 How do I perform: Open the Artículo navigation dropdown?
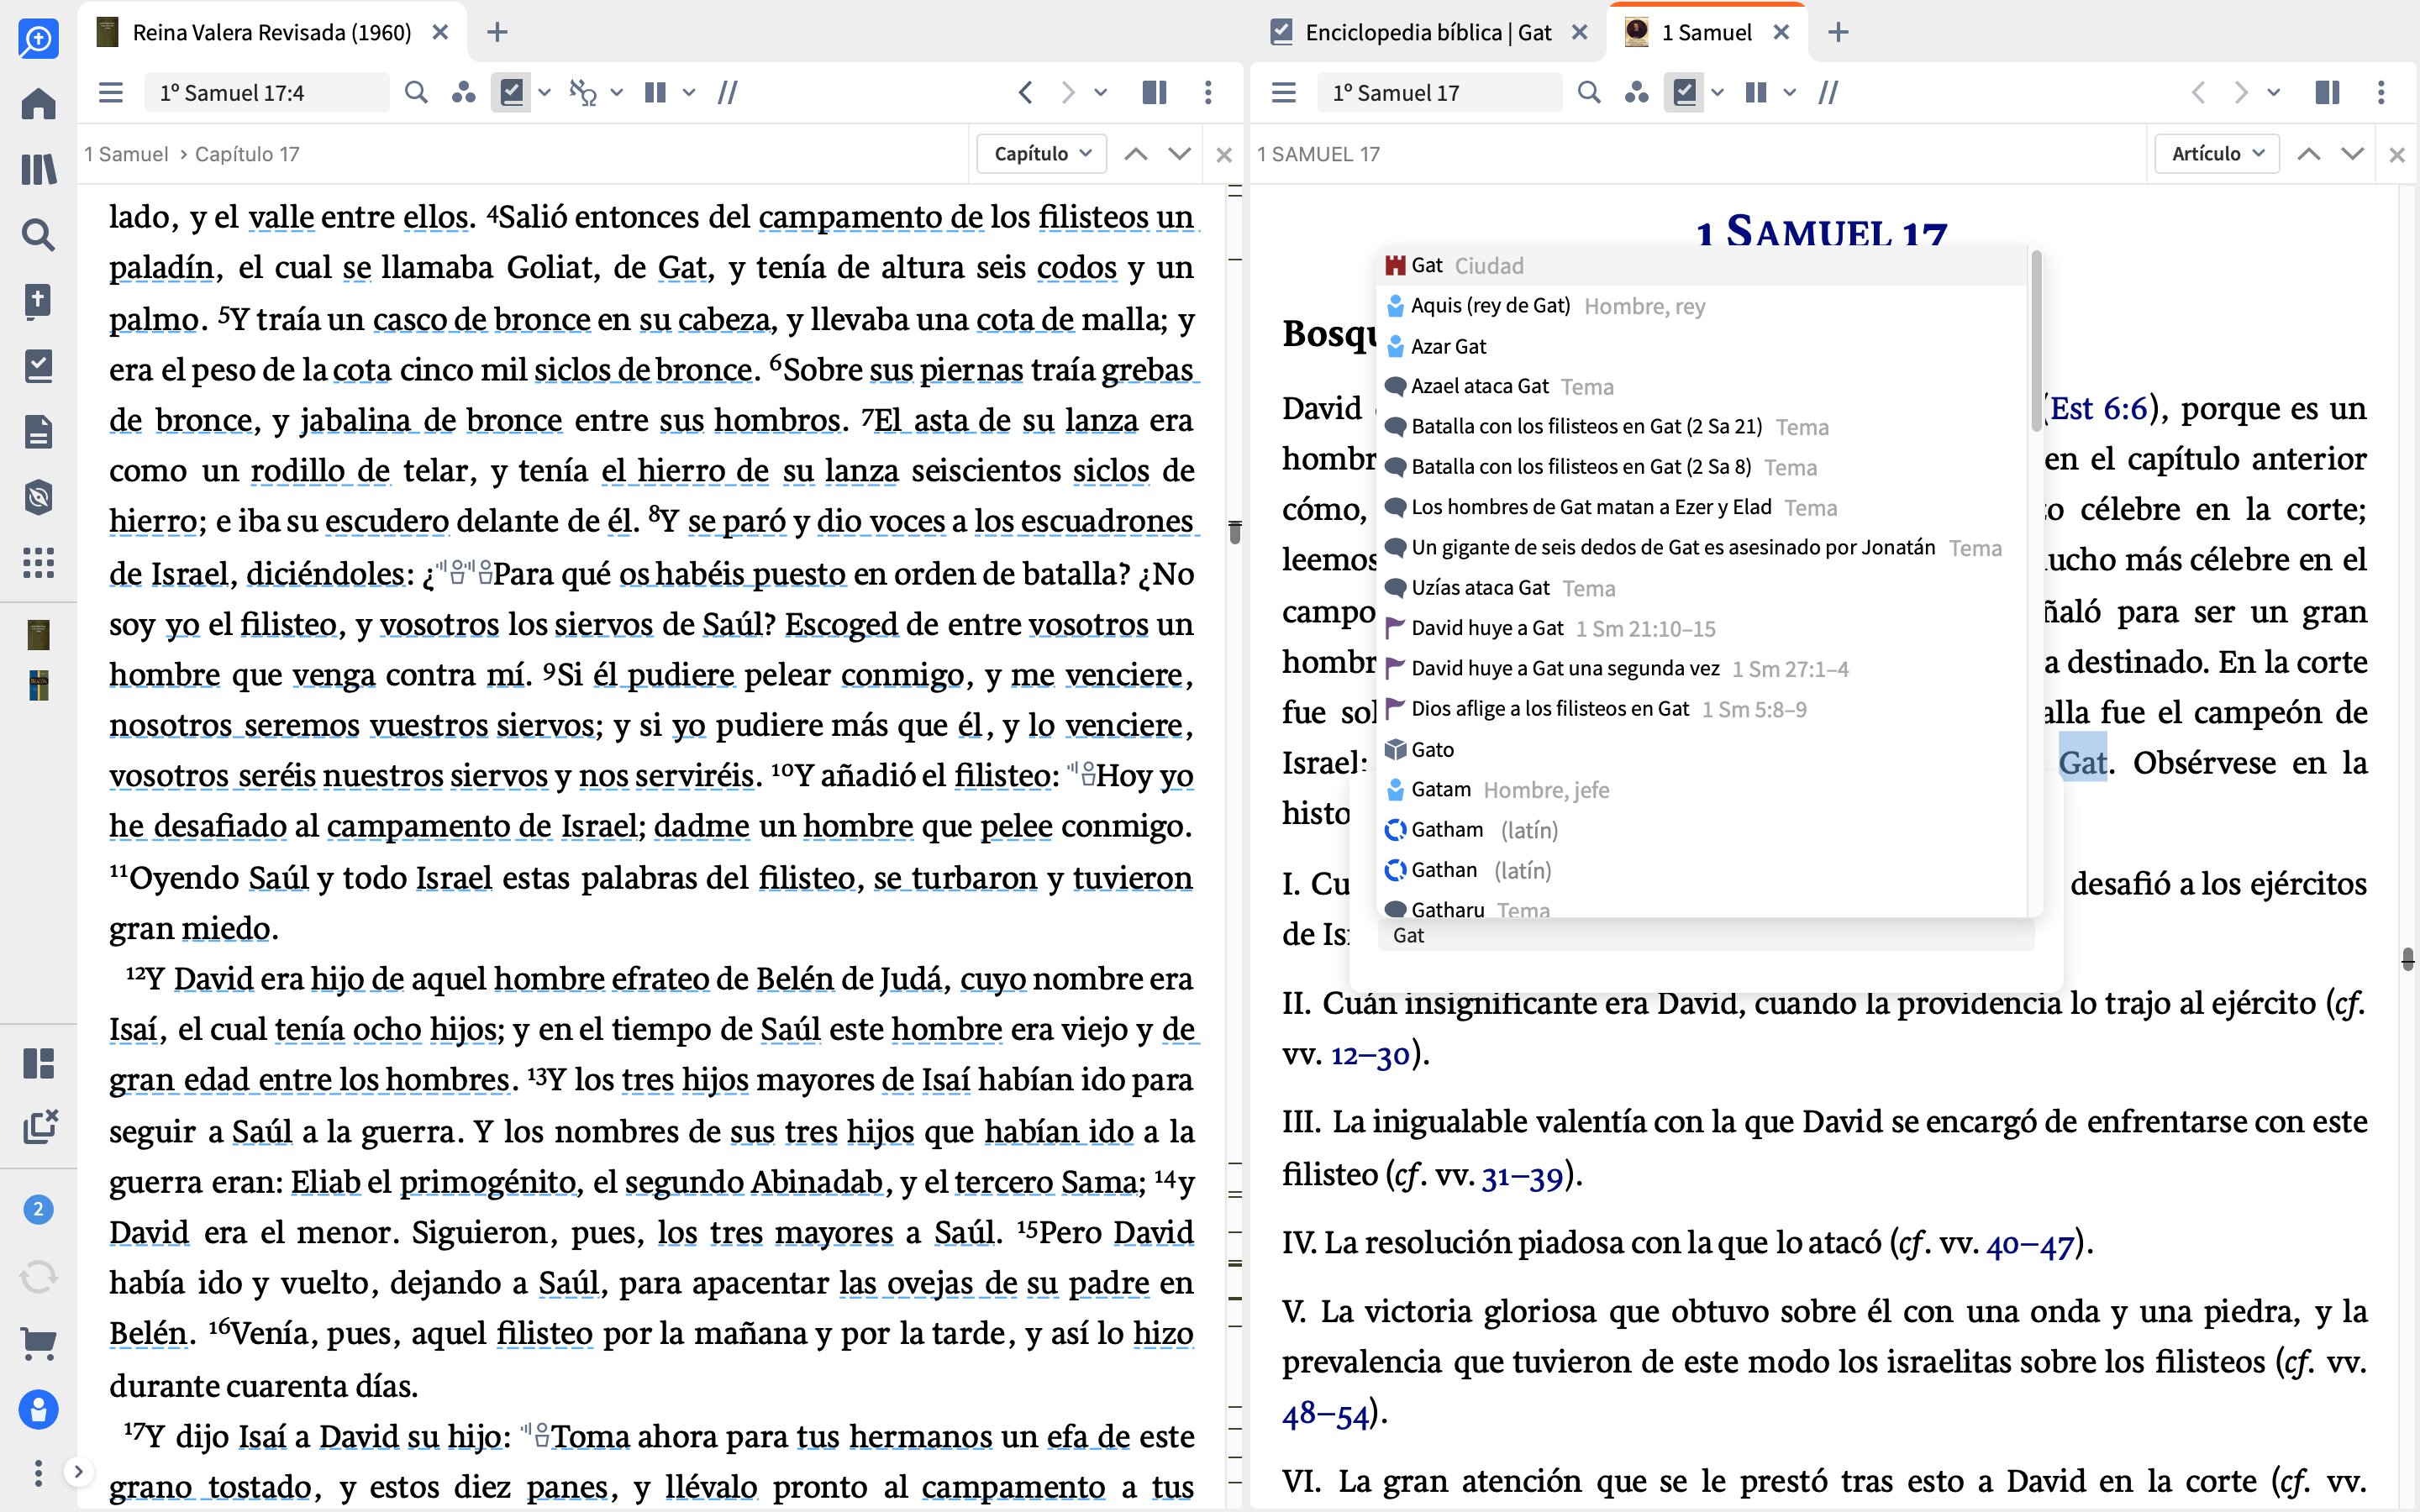pyautogui.click(x=2216, y=154)
